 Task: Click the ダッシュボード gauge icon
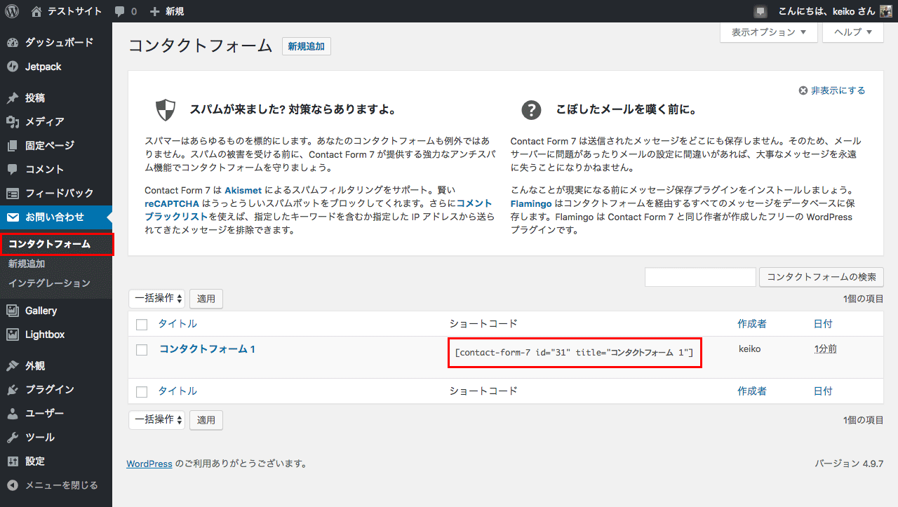(x=13, y=43)
